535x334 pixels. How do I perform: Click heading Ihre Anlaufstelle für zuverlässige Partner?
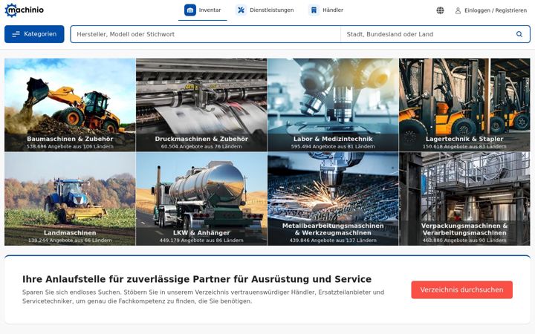click(x=197, y=279)
